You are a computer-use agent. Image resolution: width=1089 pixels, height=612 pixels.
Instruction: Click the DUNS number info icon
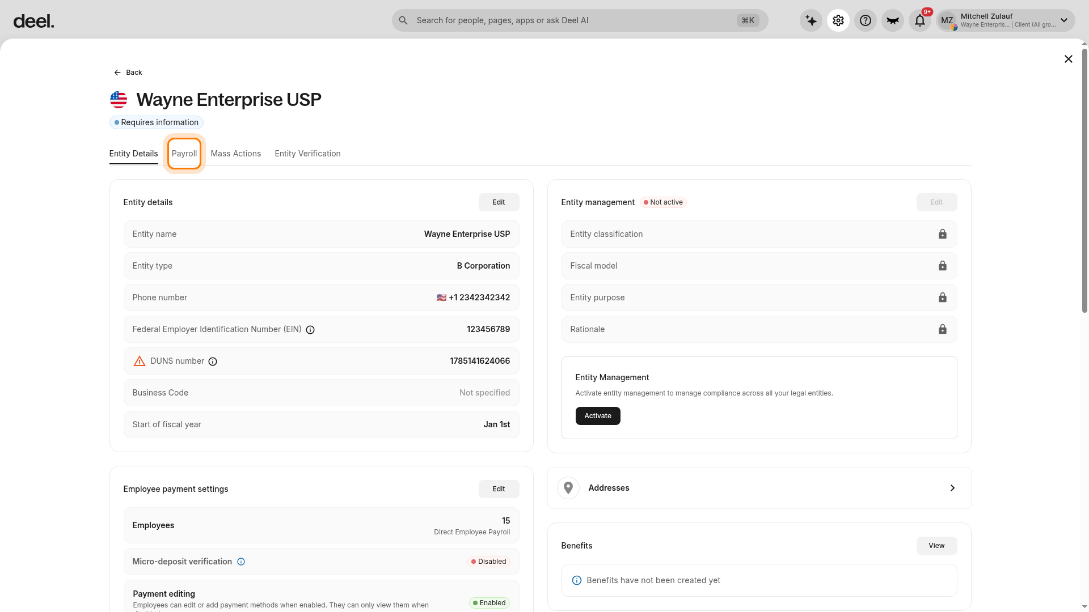click(x=213, y=362)
